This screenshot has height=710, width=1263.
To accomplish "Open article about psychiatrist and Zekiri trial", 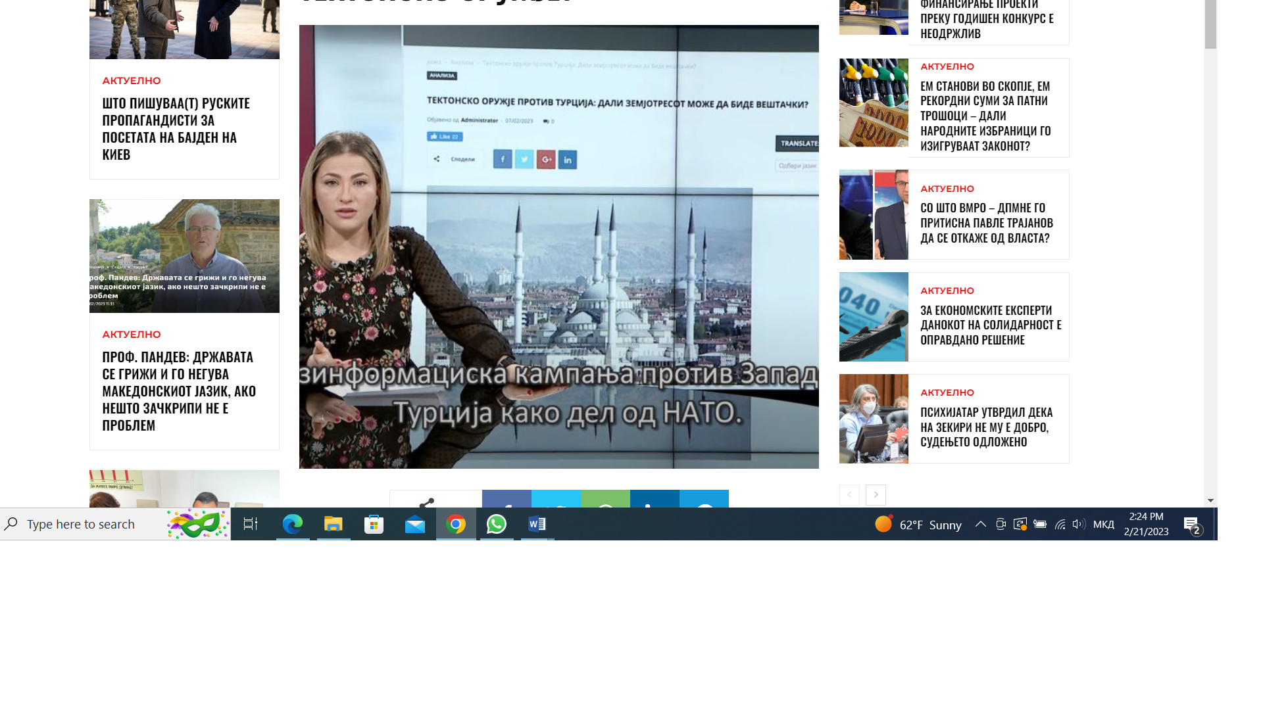I will click(x=986, y=427).
